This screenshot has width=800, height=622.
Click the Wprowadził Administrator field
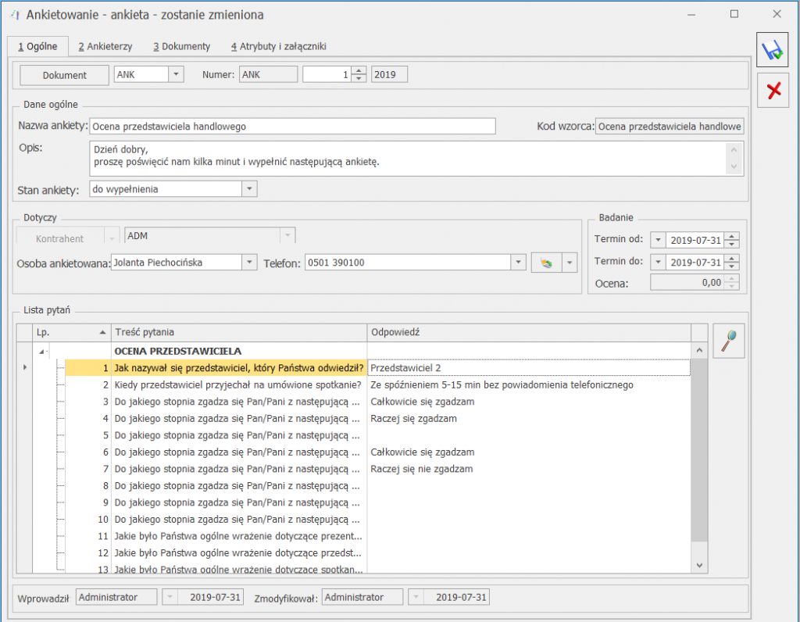(x=116, y=597)
